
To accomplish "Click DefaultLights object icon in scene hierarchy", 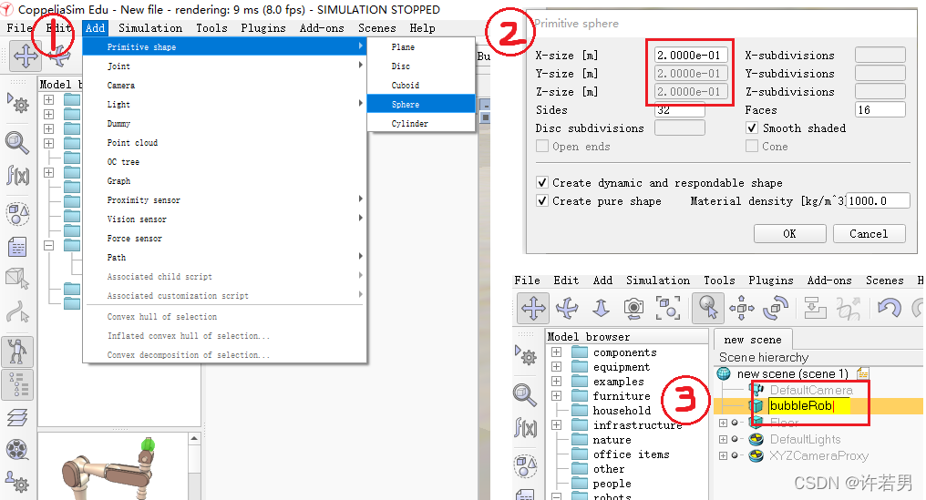I will click(756, 439).
